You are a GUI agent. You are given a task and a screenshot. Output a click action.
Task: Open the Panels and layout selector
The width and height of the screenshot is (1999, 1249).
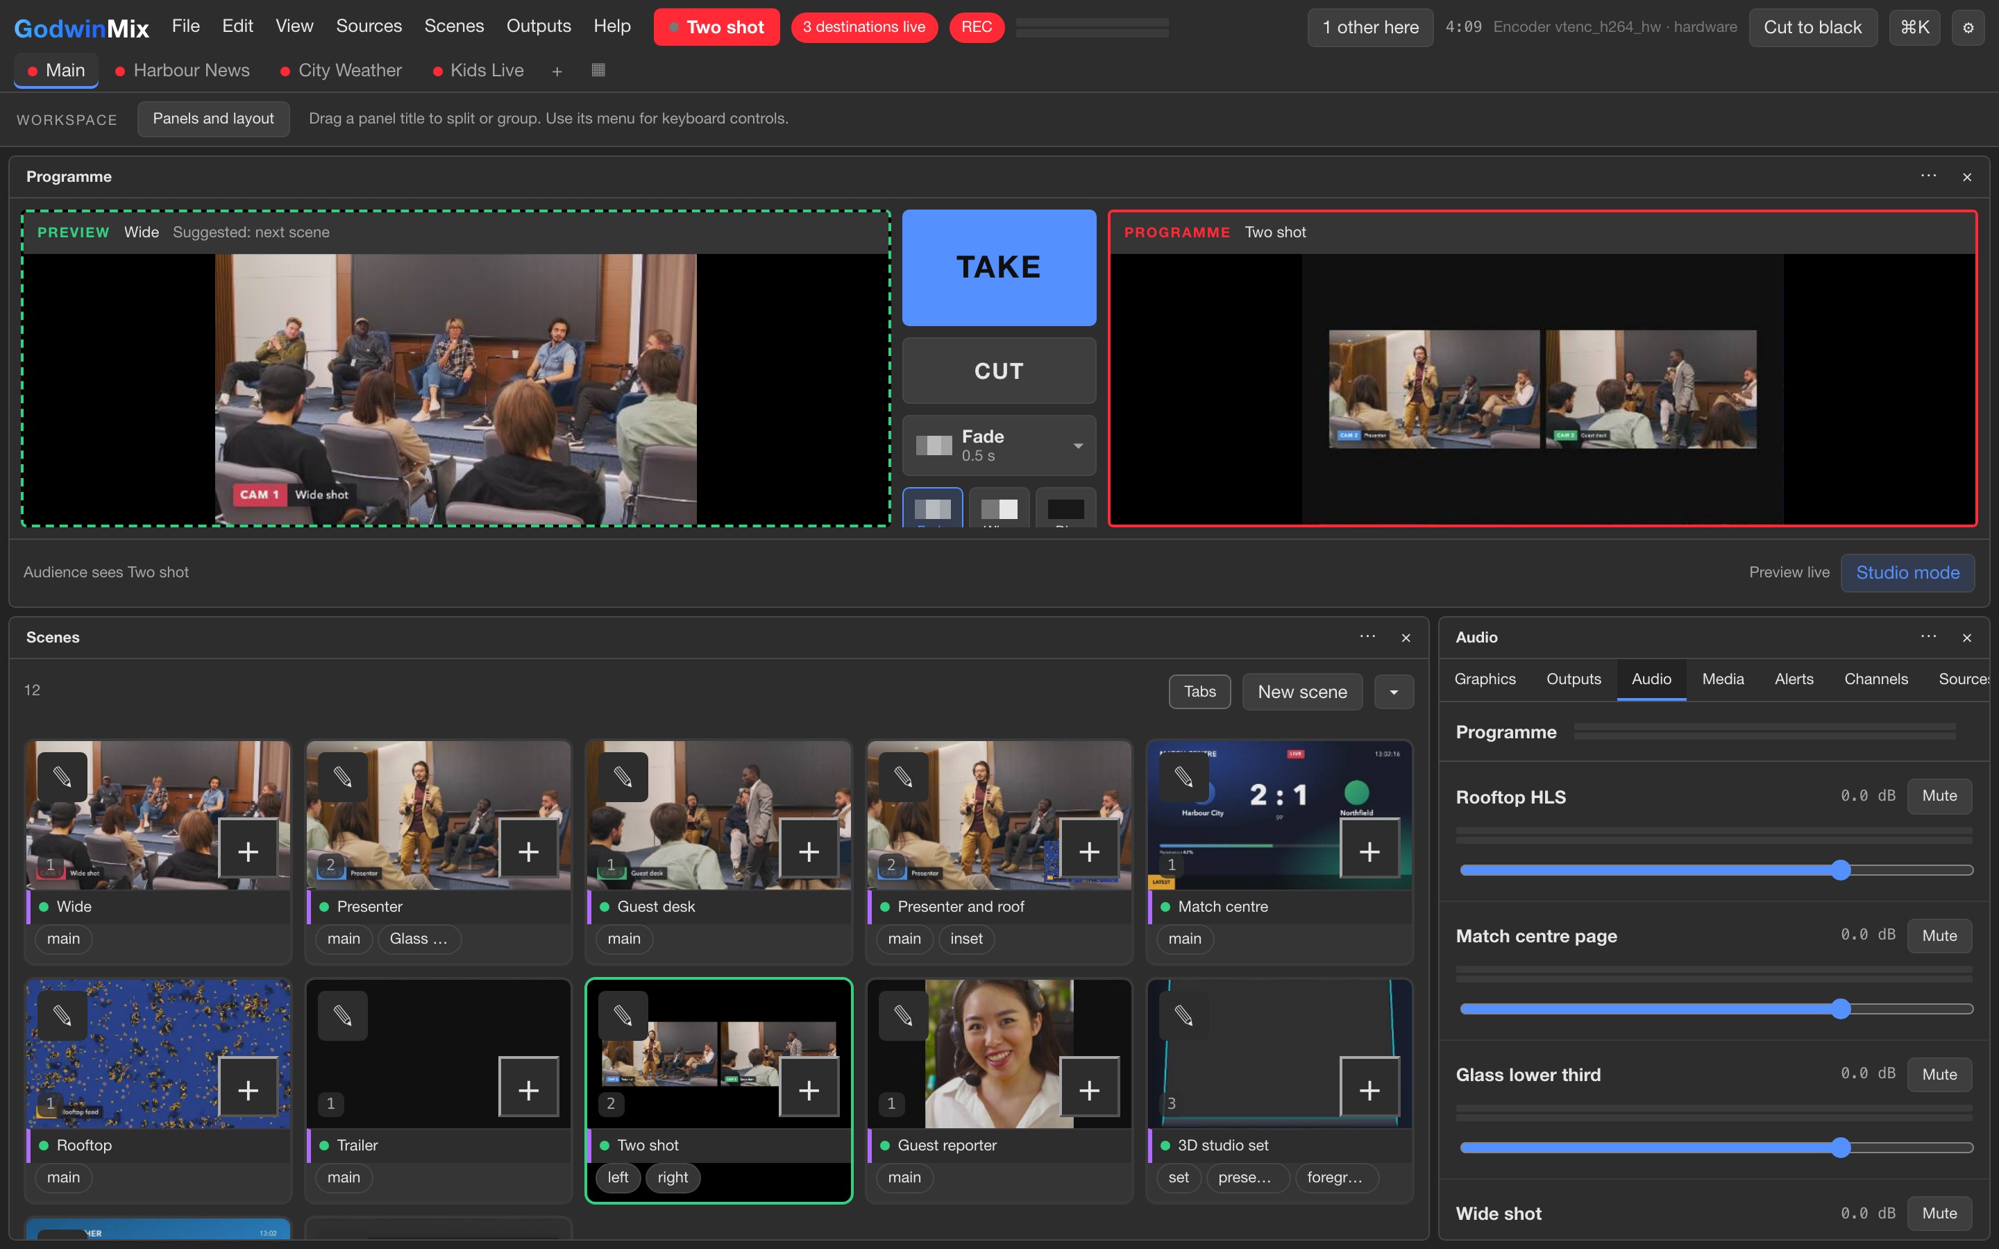(x=213, y=119)
